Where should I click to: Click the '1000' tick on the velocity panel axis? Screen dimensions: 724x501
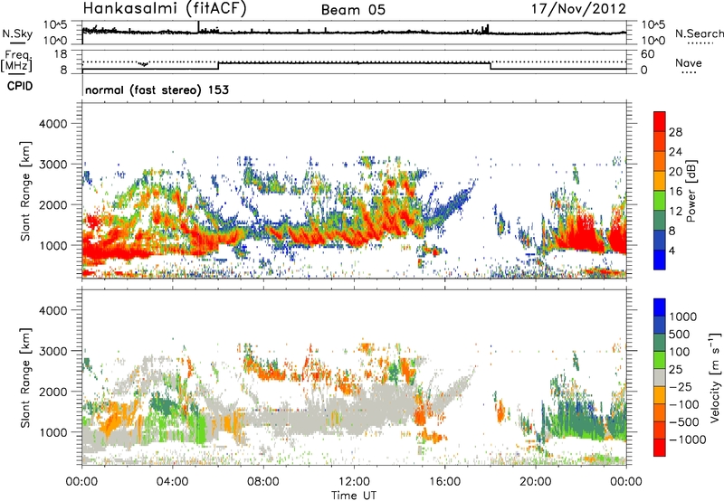coord(53,431)
